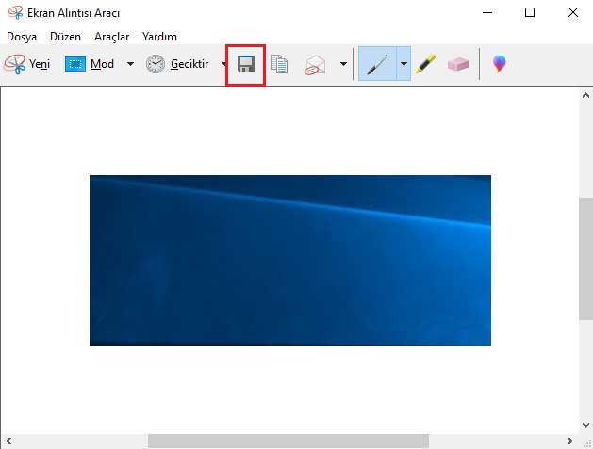The width and height of the screenshot is (593, 449).
Task: Edit with Paint 3D icon
Action: (500, 63)
